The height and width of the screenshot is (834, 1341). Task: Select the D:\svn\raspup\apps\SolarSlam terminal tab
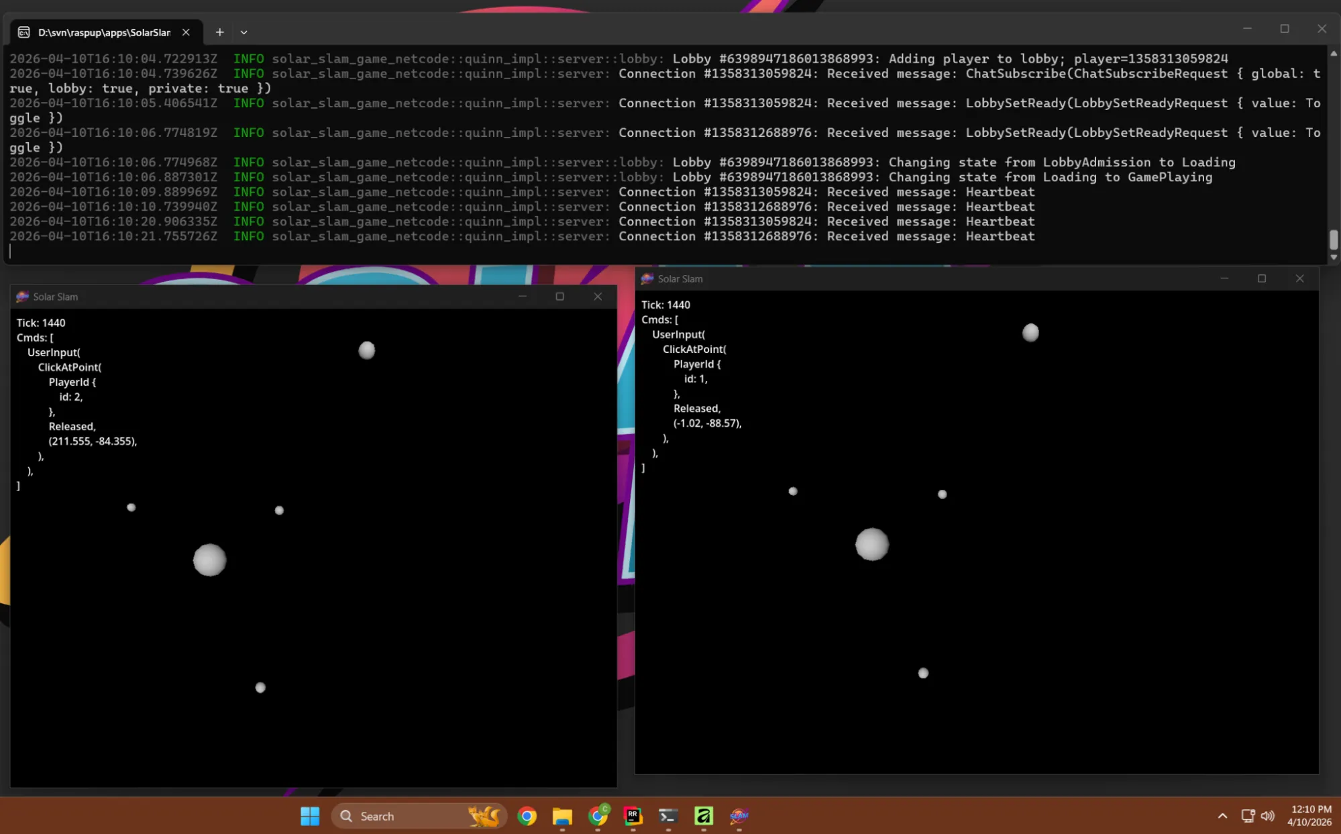[x=107, y=32]
